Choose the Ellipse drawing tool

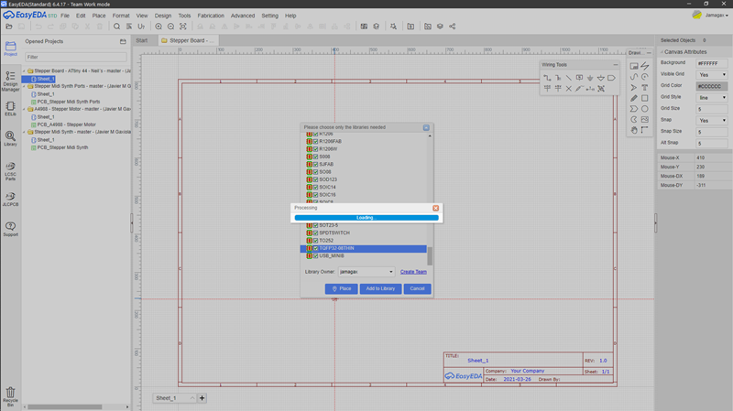(645, 109)
